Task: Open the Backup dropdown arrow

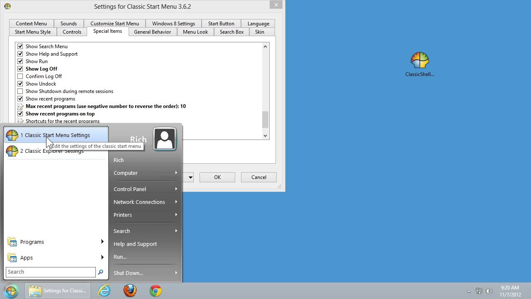Action: [190, 177]
